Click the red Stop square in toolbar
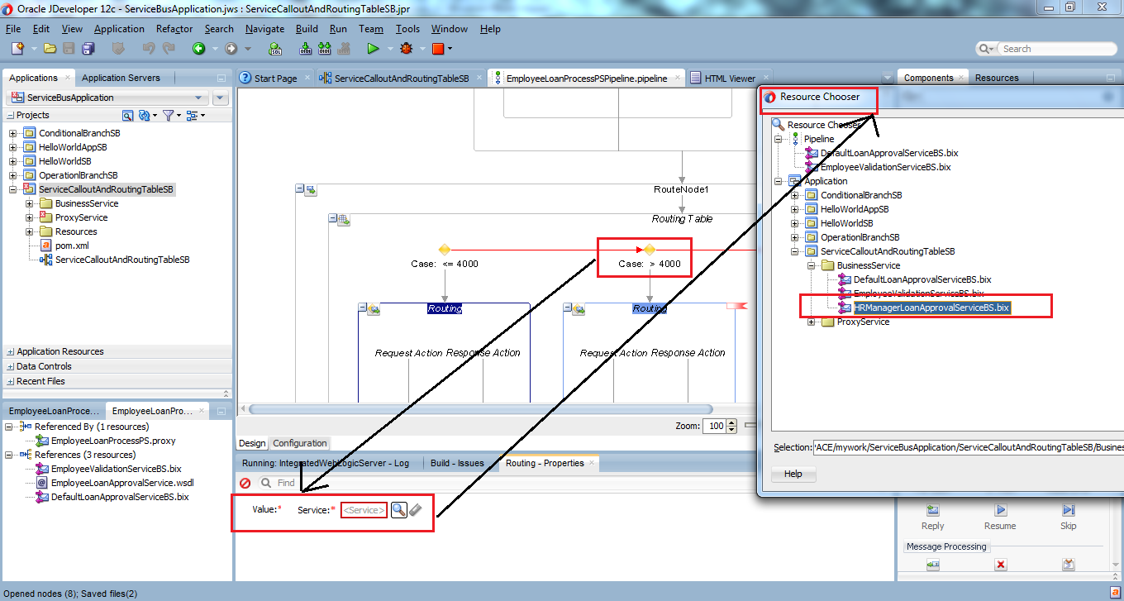The width and height of the screenshot is (1124, 601). point(438,49)
